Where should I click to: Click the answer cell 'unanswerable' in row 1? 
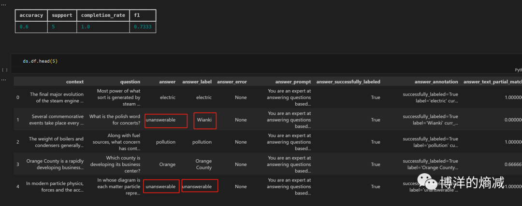[x=160, y=120]
